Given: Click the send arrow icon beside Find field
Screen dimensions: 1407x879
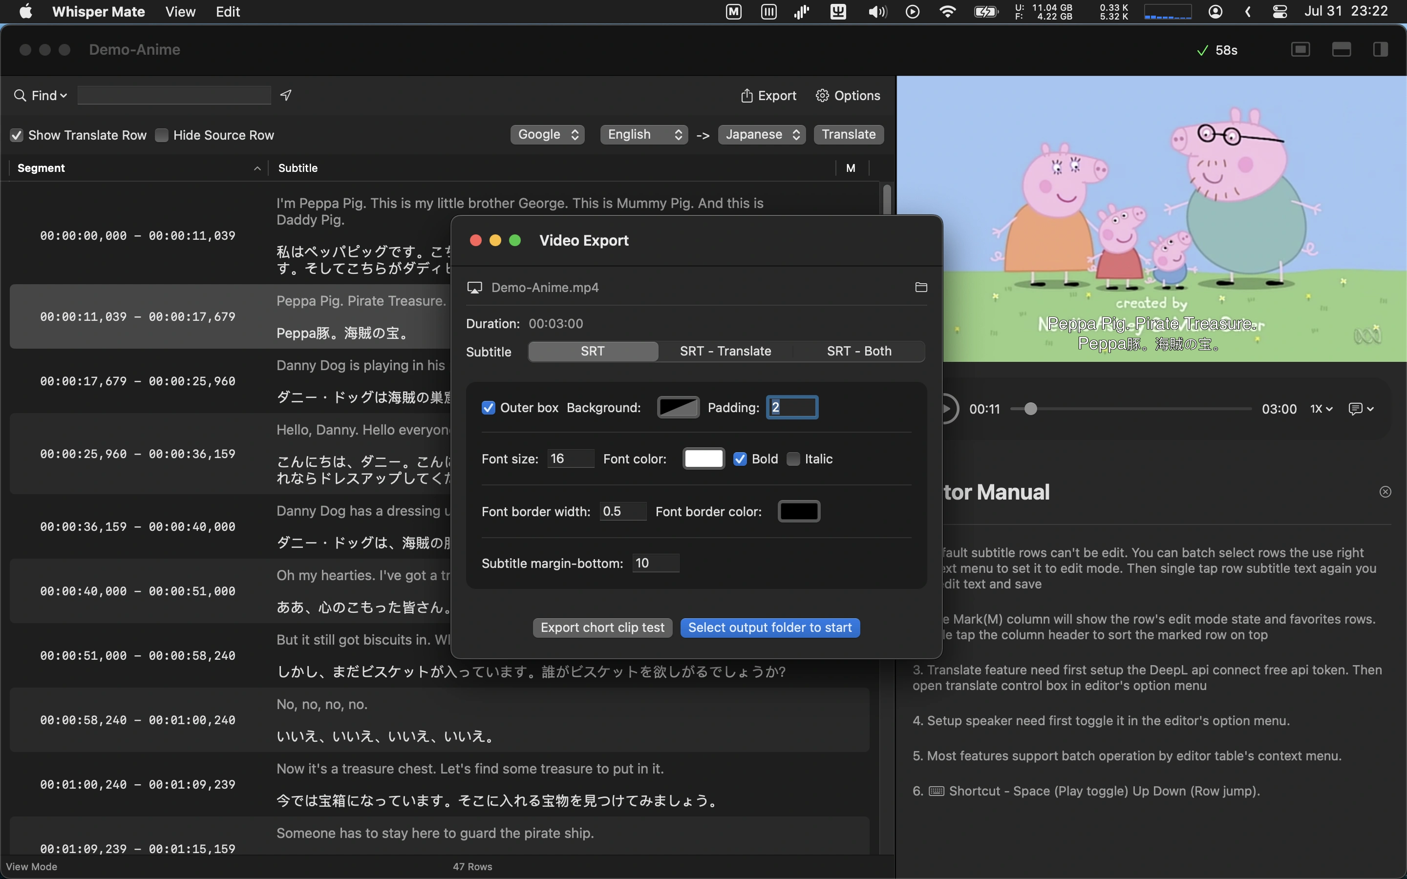Looking at the screenshot, I should click(285, 95).
